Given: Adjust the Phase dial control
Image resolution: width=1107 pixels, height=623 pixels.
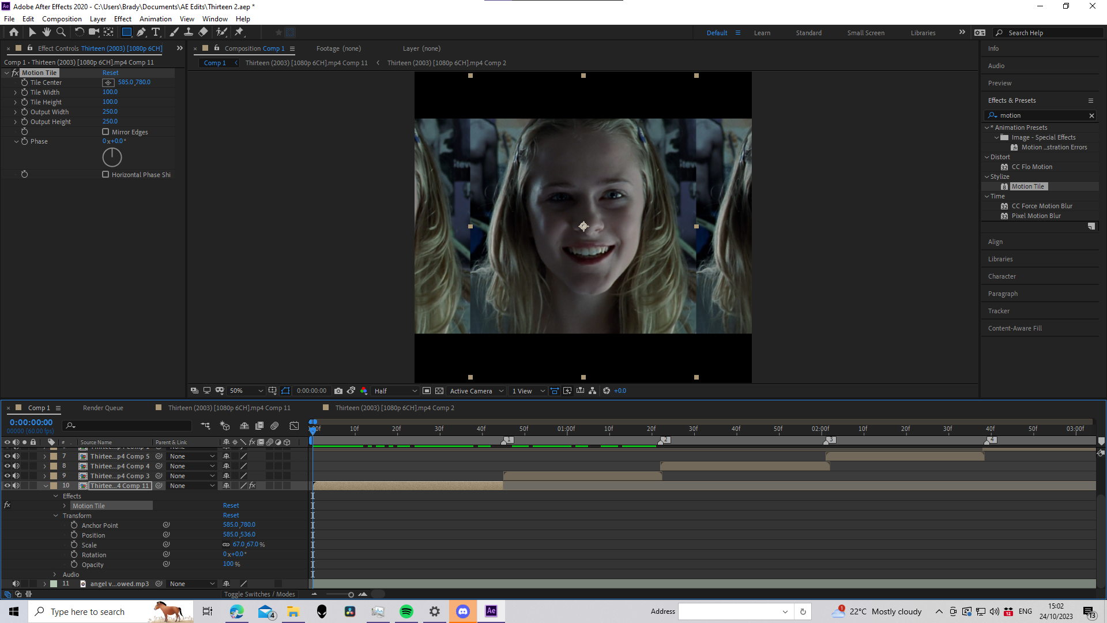Looking at the screenshot, I should (112, 157).
